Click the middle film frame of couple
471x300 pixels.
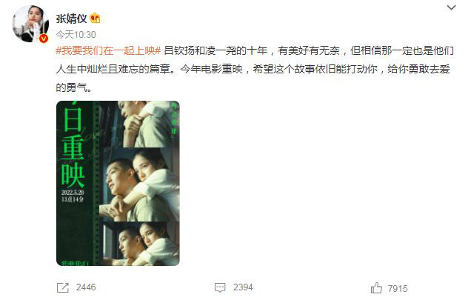[x=139, y=184]
